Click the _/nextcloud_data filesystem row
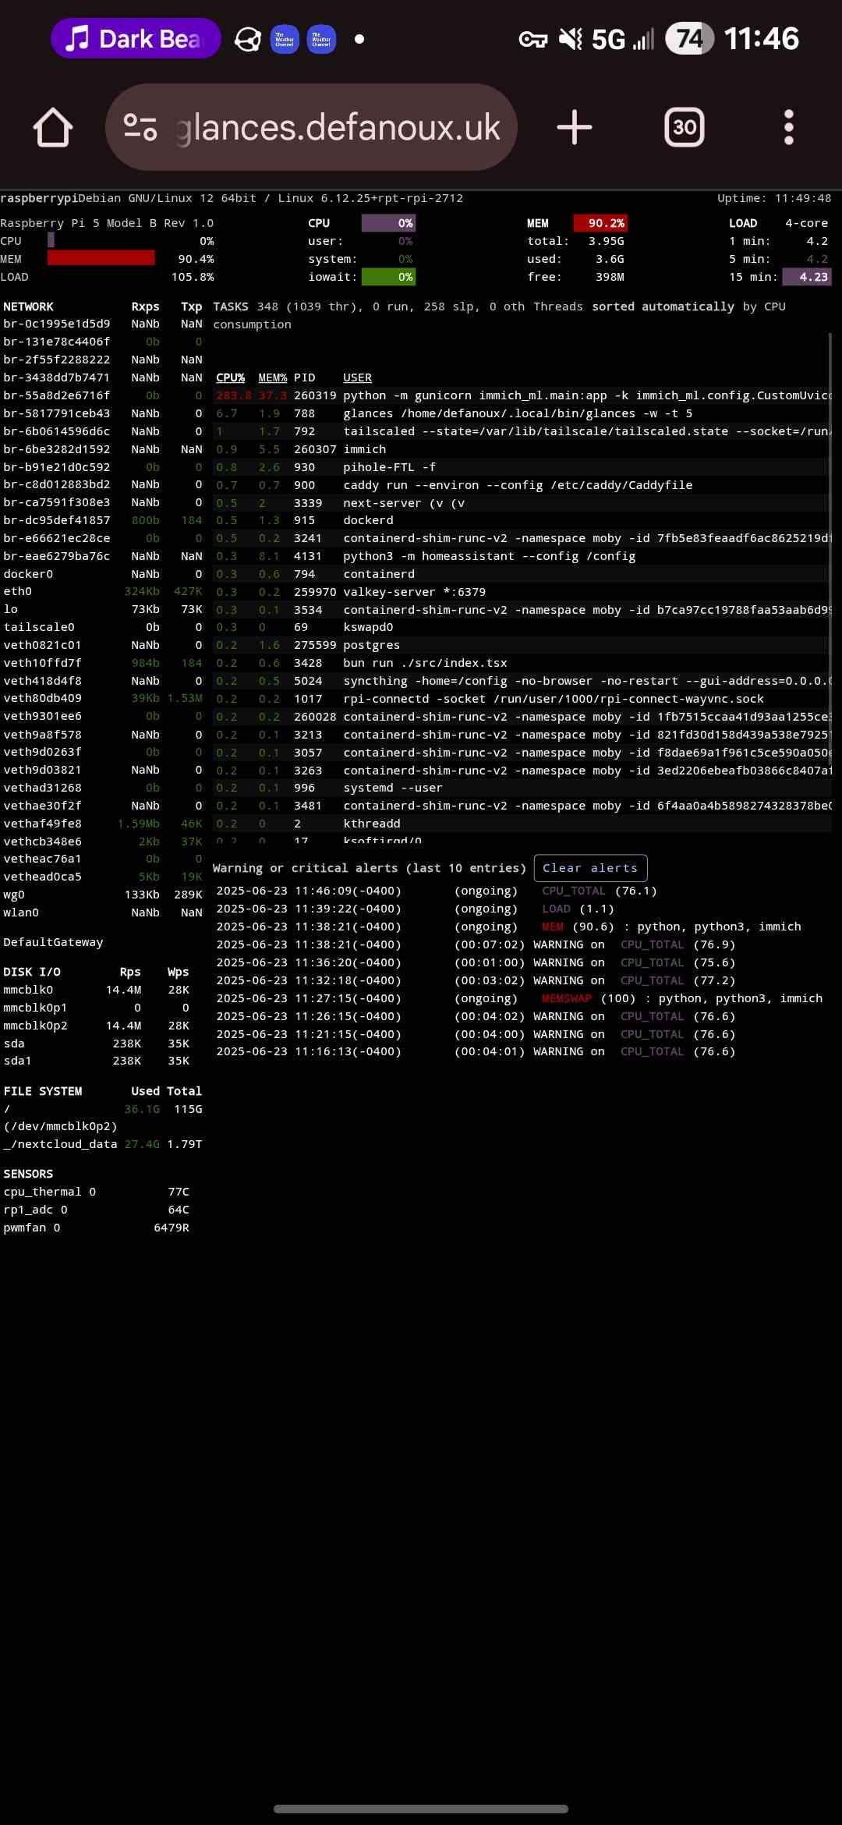This screenshot has width=842, height=1825. (x=103, y=1144)
